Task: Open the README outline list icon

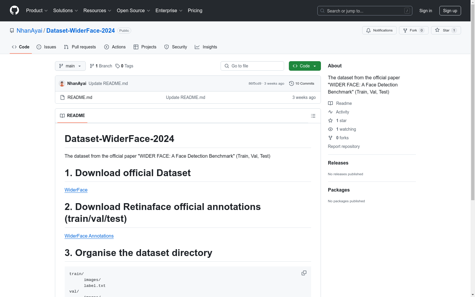Action: [313, 116]
